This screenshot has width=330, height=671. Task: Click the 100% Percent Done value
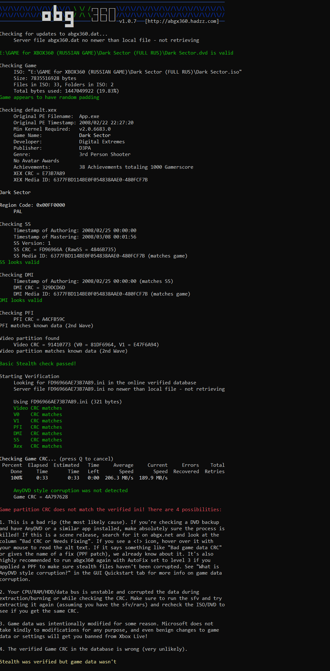16,478
